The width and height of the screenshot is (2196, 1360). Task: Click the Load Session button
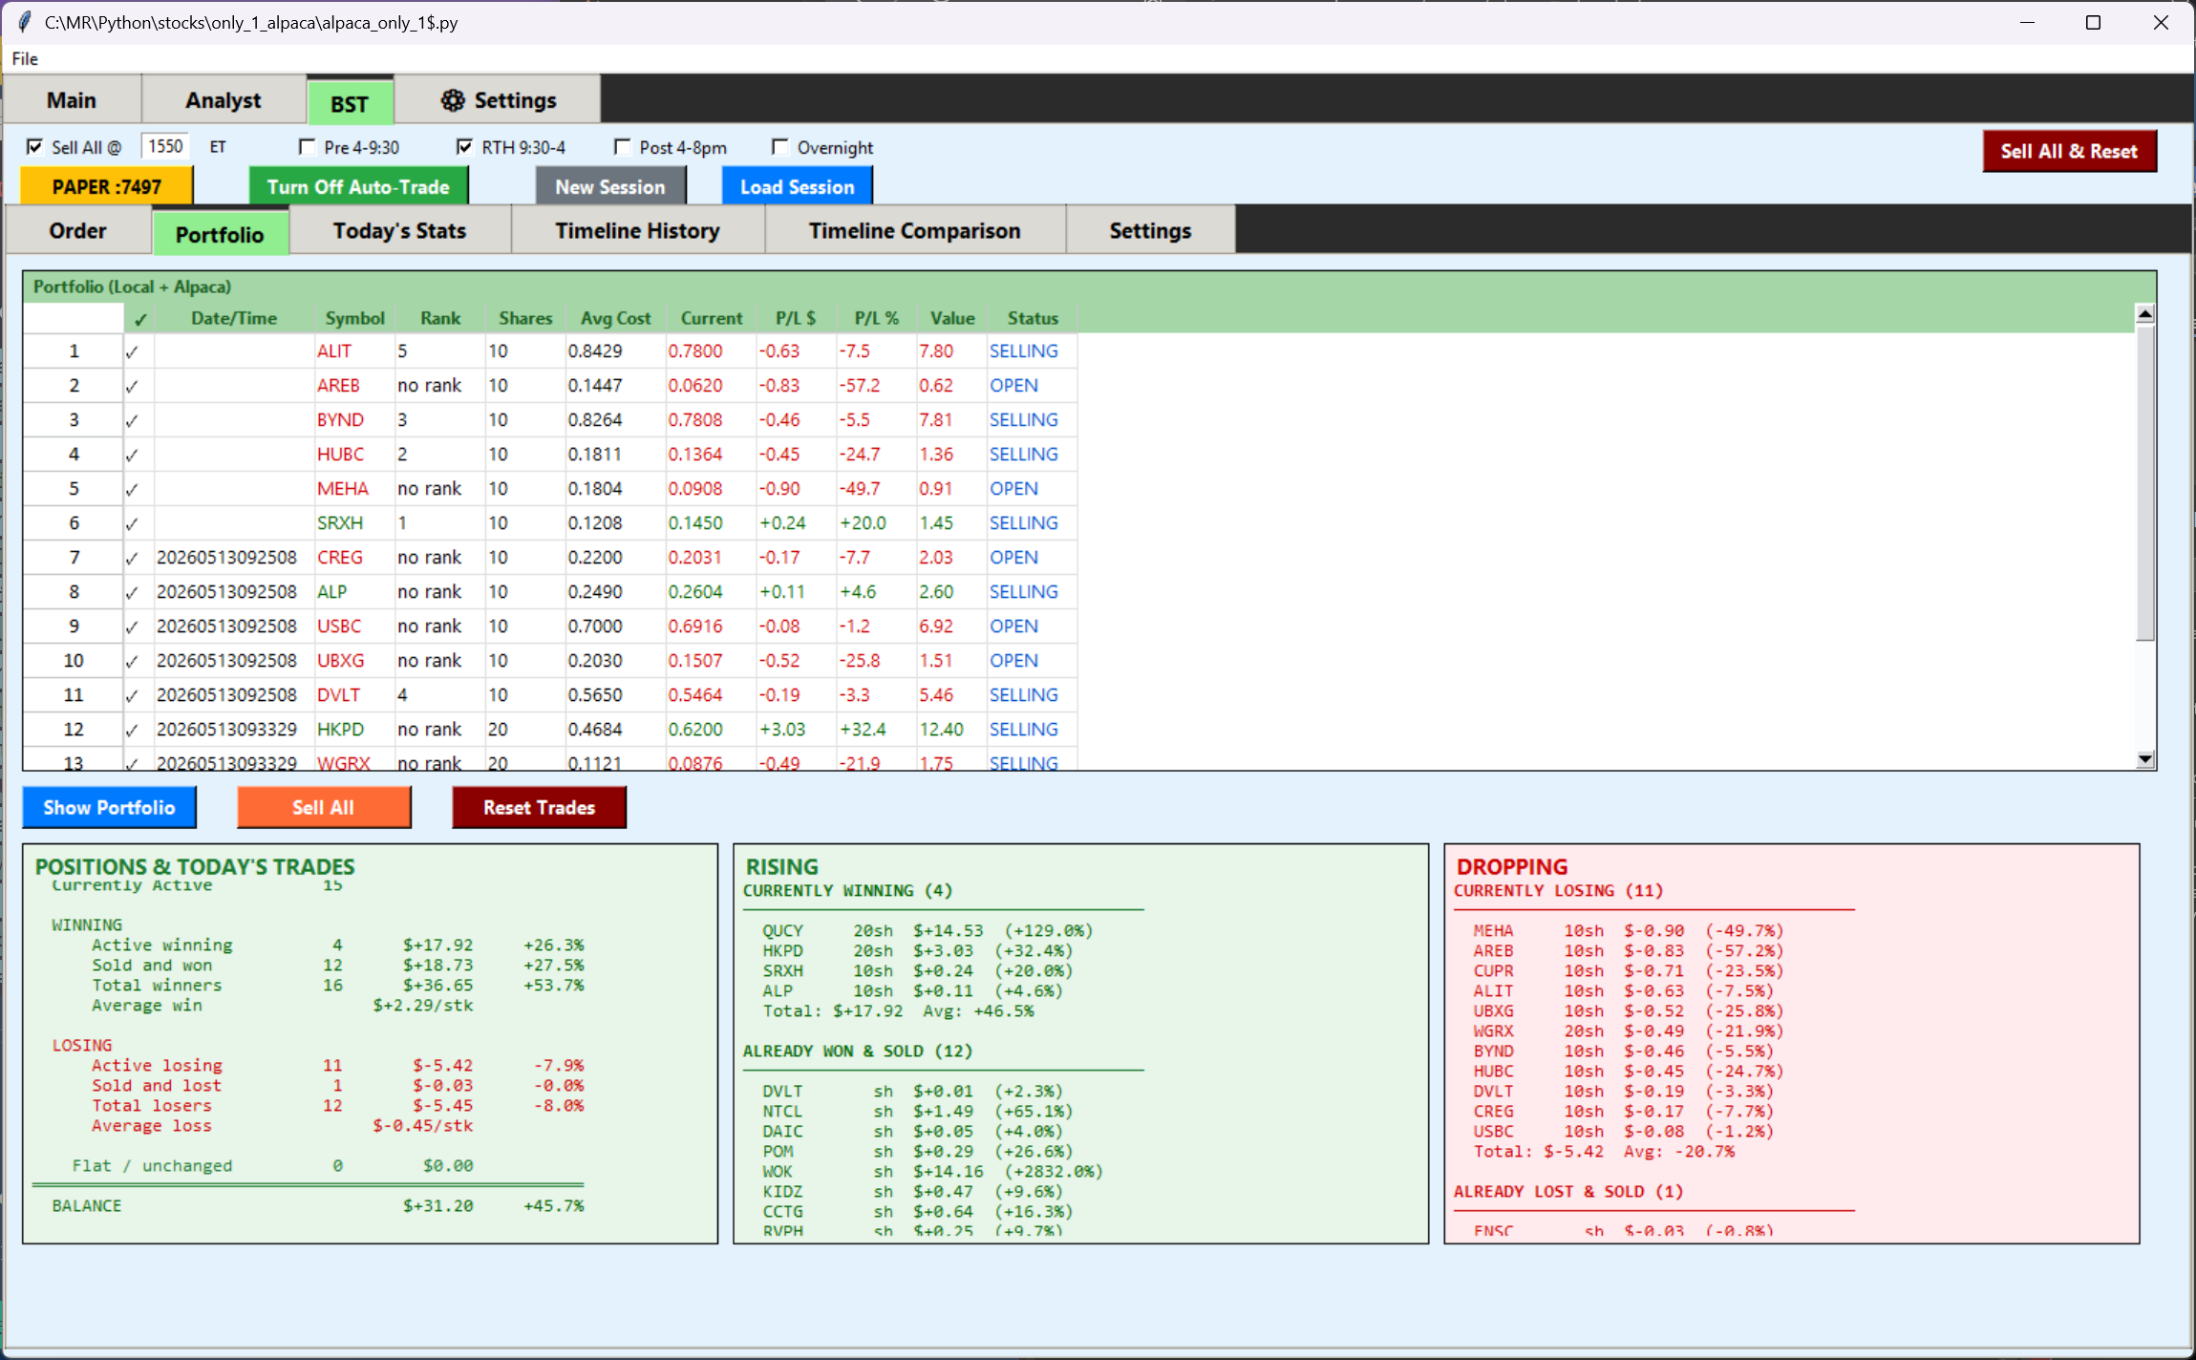(797, 186)
